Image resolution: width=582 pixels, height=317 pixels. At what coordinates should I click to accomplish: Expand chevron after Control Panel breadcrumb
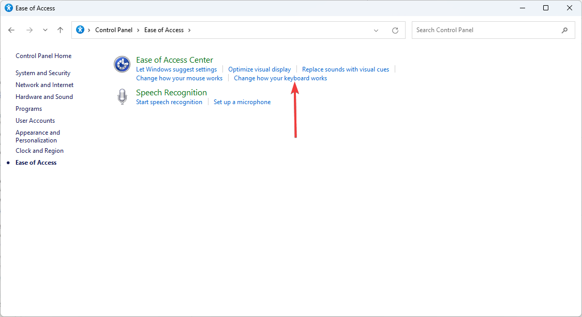[x=138, y=30]
